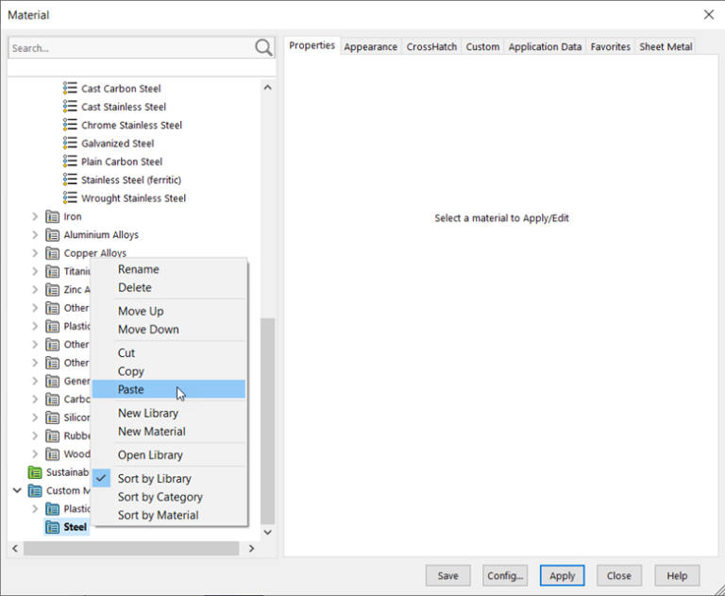Click the Config... button

(x=505, y=575)
